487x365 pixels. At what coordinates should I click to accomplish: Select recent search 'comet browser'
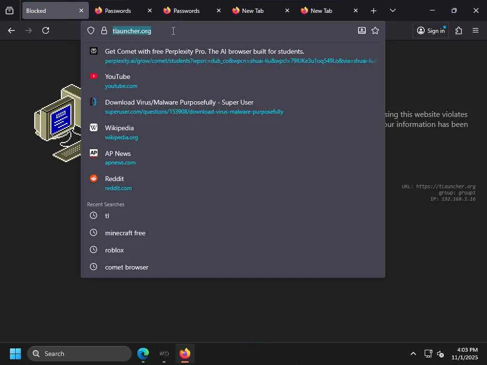(233, 267)
